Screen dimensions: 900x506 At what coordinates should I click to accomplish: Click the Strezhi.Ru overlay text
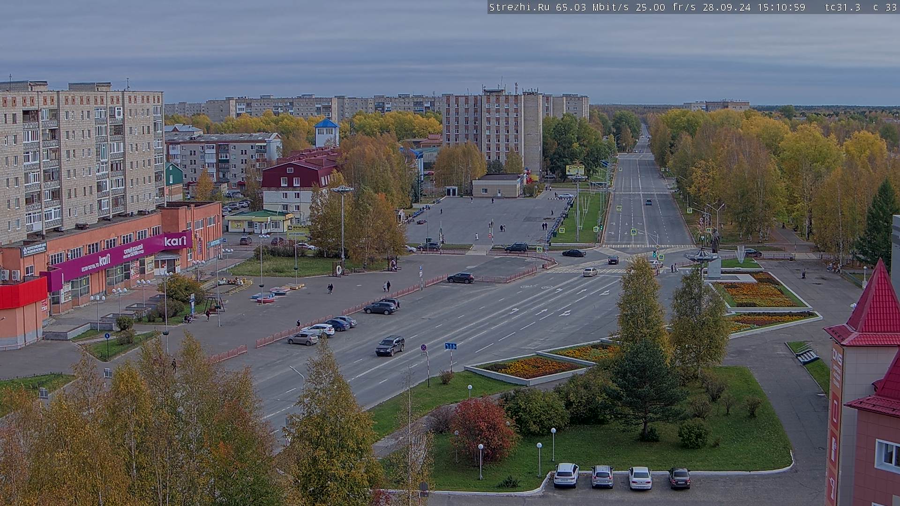[519, 7]
